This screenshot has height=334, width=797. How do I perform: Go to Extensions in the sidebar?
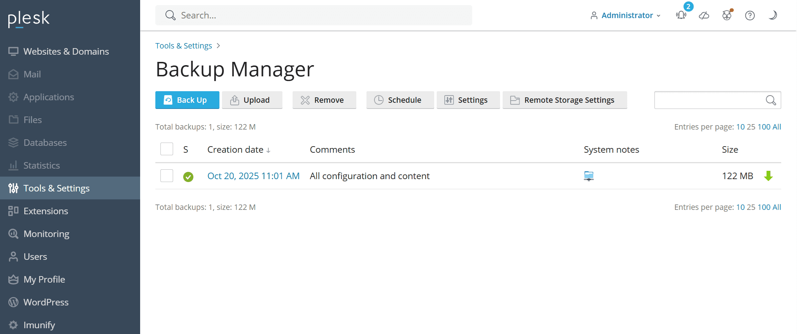pyautogui.click(x=46, y=211)
